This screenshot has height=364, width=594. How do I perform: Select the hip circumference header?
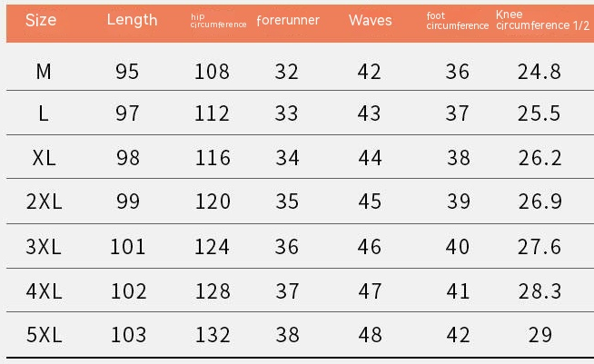point(218,21)
